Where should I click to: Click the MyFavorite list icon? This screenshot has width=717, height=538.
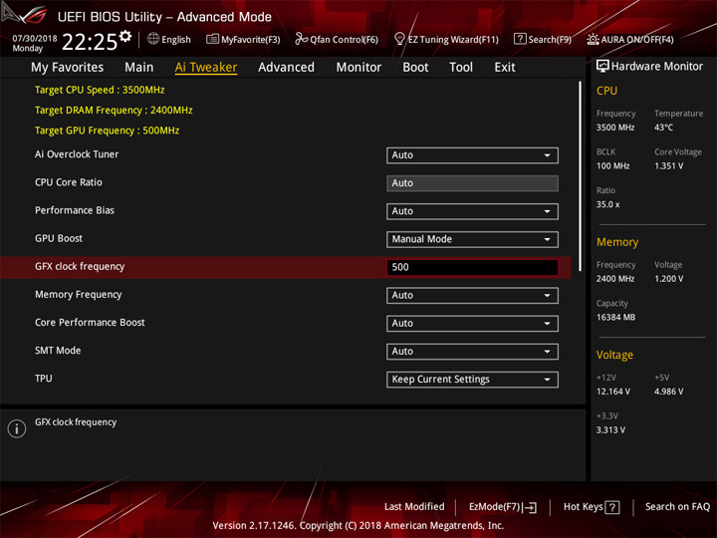[212, 39]
